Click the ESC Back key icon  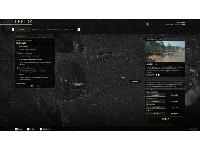tap(16, 129)
